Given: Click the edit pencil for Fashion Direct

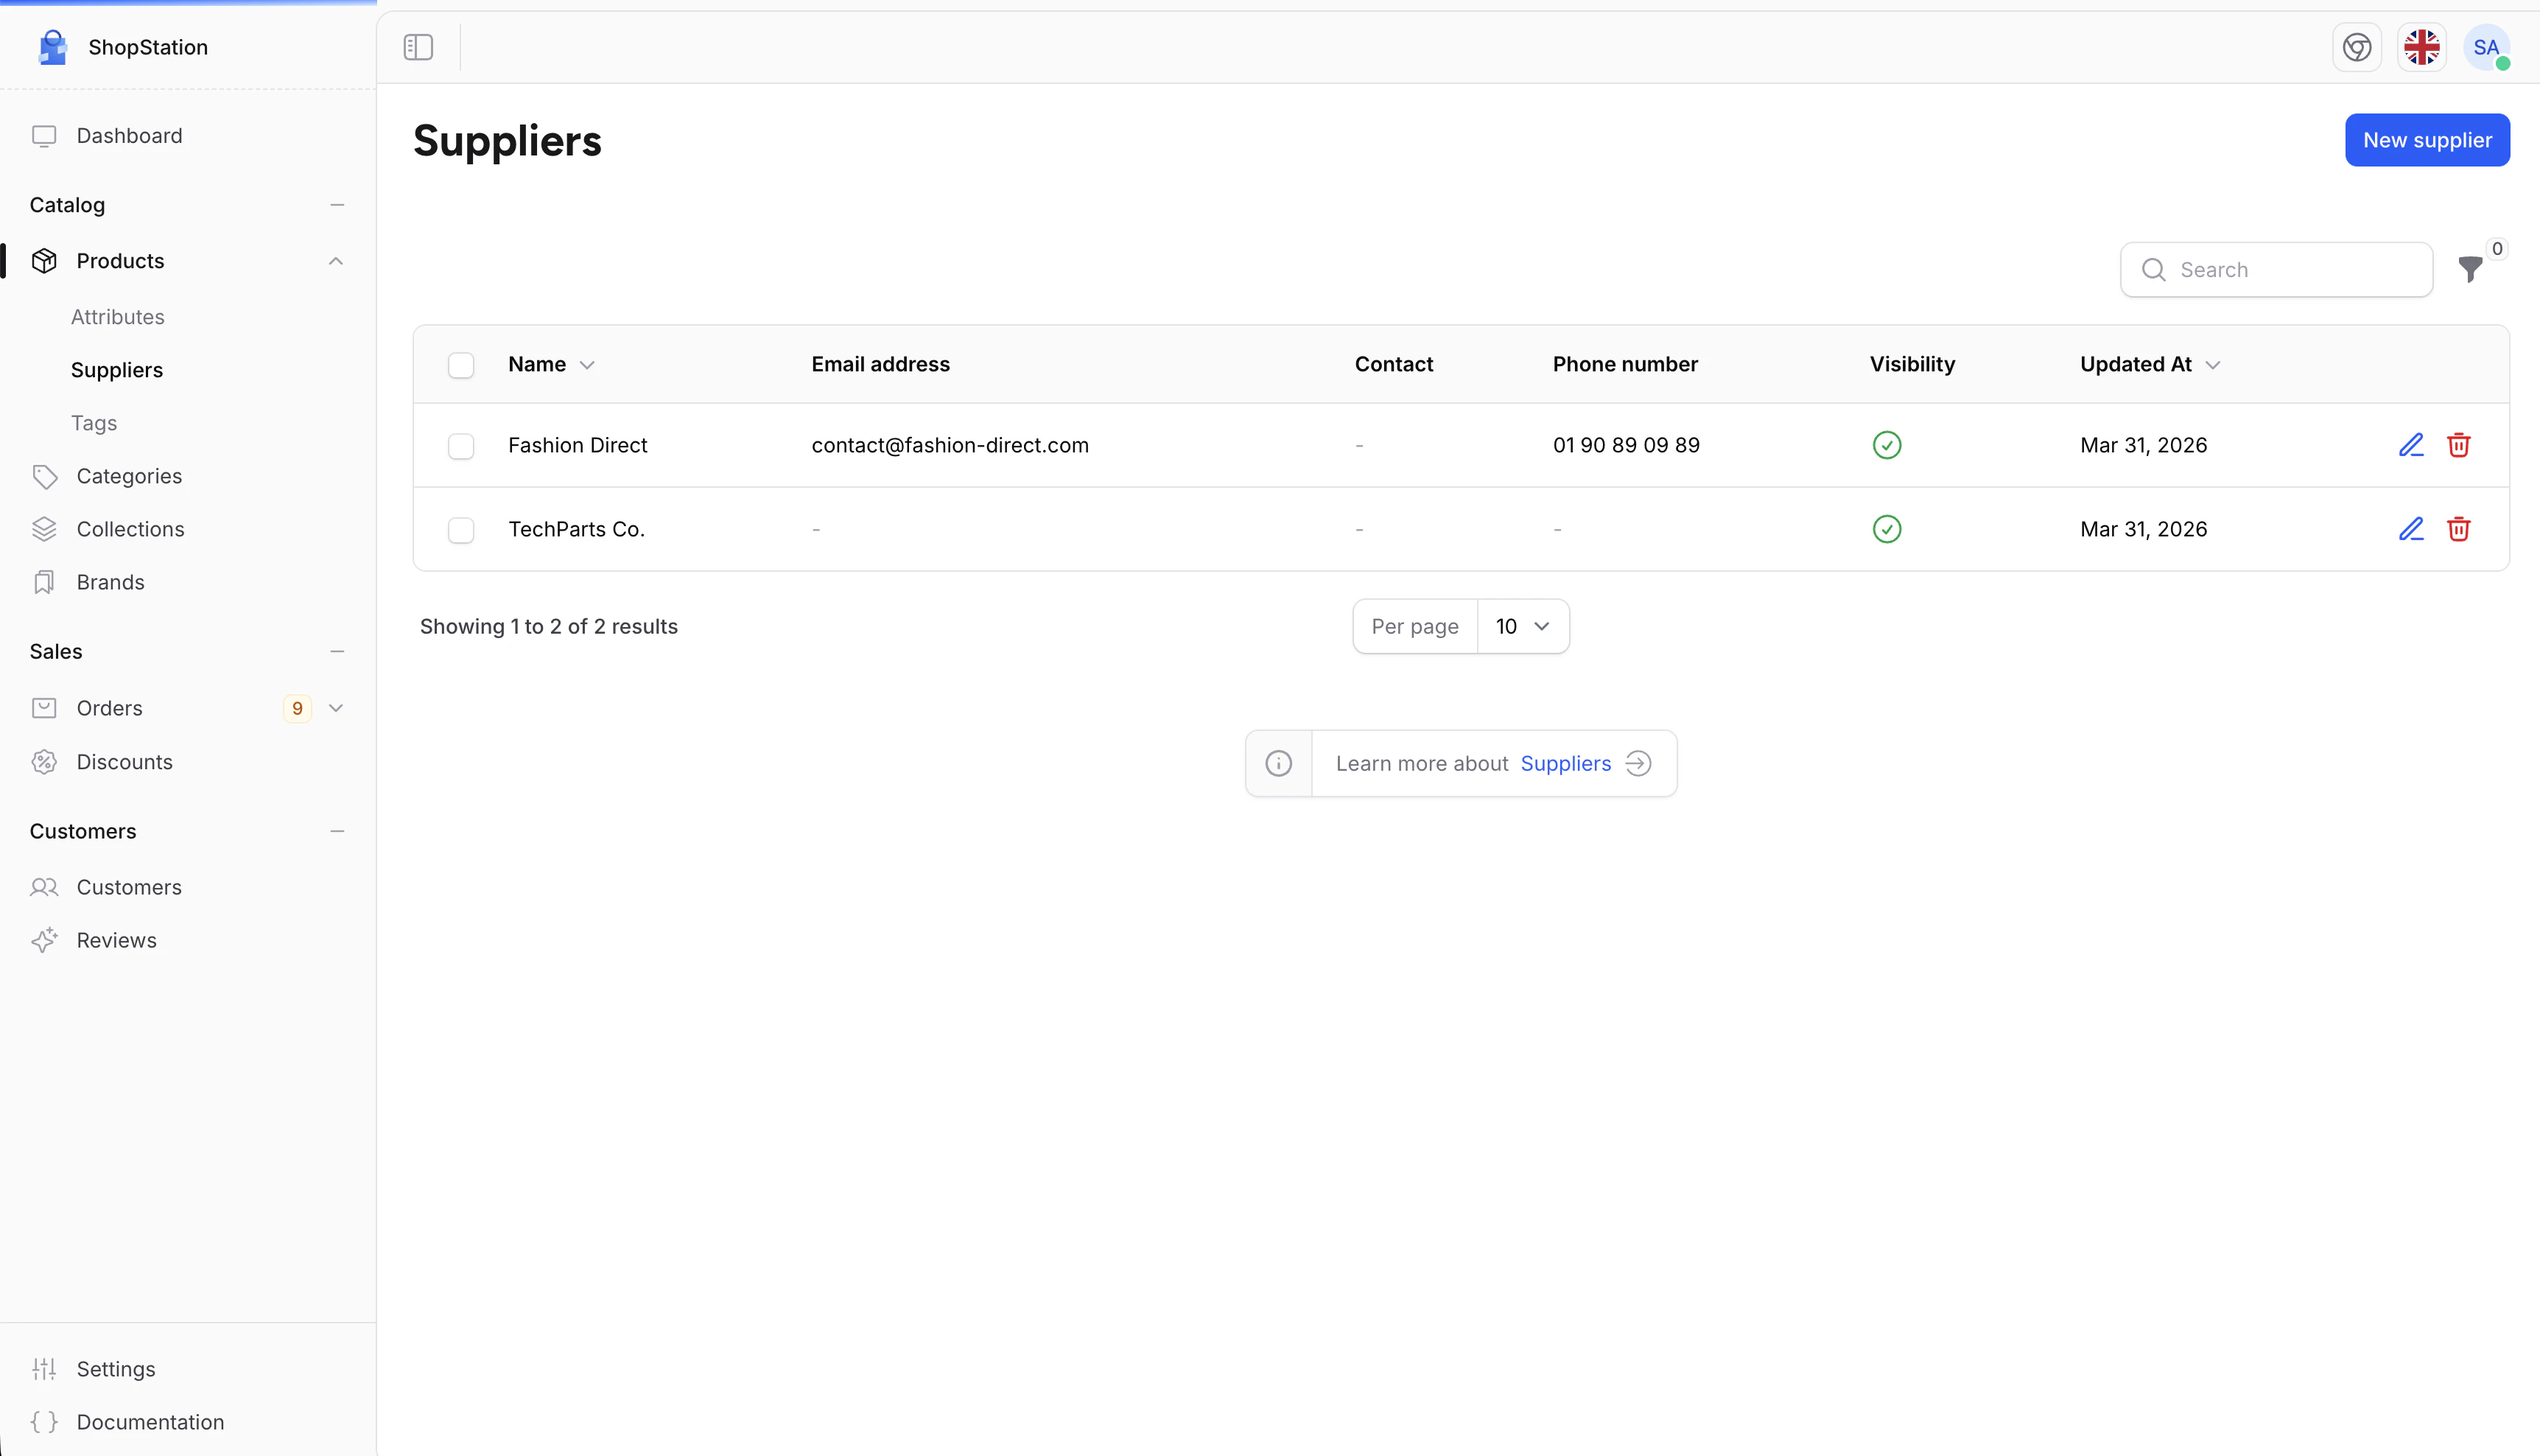Looking at the screenshot, I should pyautogui.click(x=2410, y=445).
